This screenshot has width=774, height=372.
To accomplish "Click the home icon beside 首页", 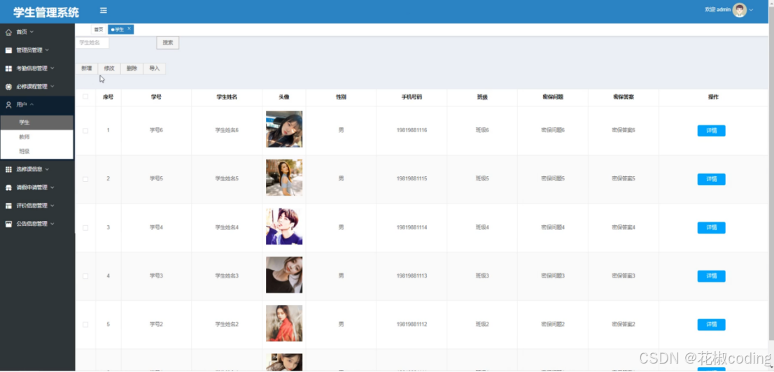I will click(x=8, y=32).
